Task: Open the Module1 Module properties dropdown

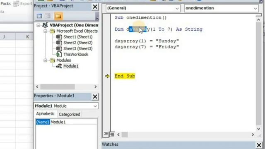Action: 95,106
